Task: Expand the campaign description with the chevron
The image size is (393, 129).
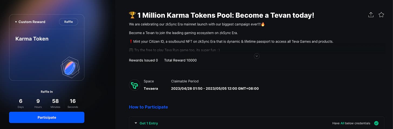Action: (x=257, y=56)
